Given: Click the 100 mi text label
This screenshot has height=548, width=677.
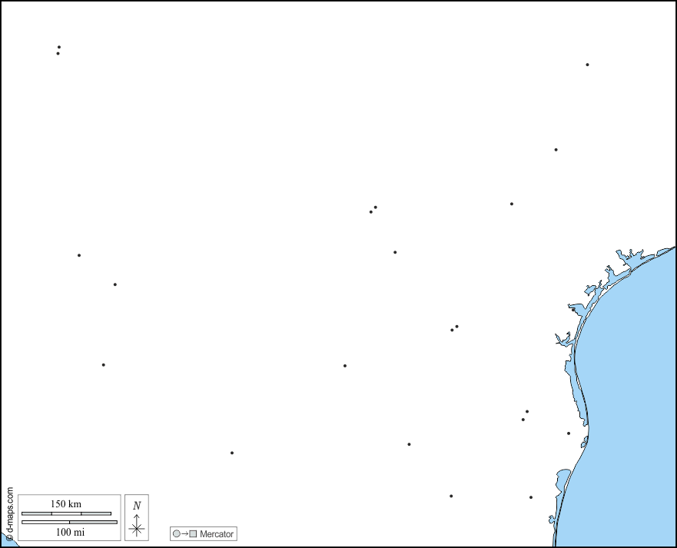Looking at the screenshot, I should tap(70, 532).
